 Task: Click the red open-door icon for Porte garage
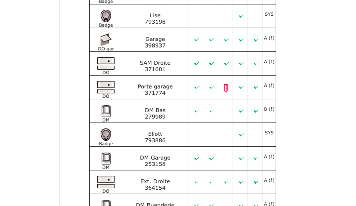(x=226, y=88)
